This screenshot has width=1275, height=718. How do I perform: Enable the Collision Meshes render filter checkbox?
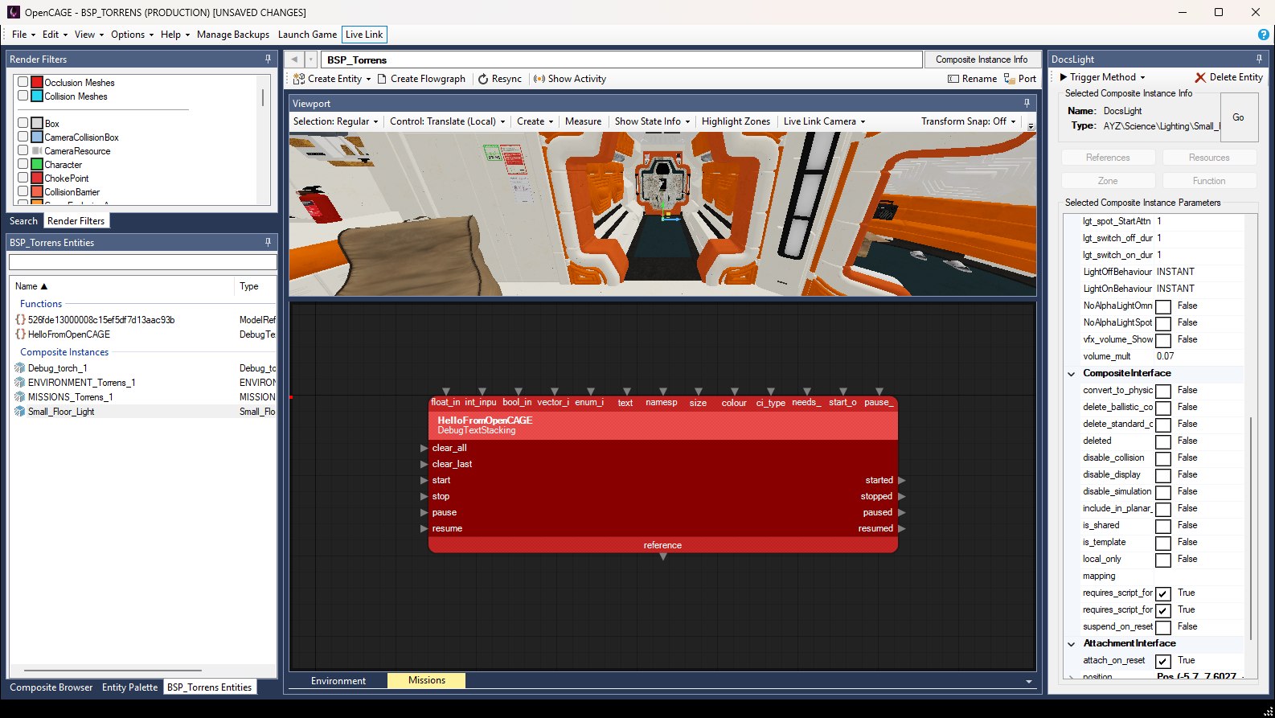coord(23,96)
